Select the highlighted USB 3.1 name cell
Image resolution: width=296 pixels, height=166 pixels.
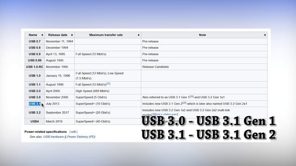pyautogui.click(x=35, y=104)
